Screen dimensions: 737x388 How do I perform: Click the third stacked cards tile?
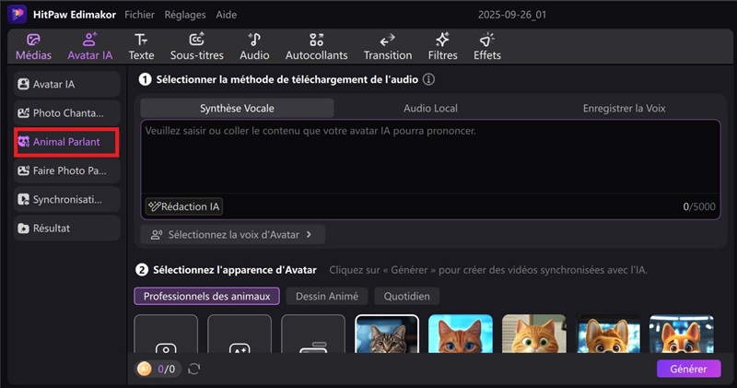(x=313, y=334)
